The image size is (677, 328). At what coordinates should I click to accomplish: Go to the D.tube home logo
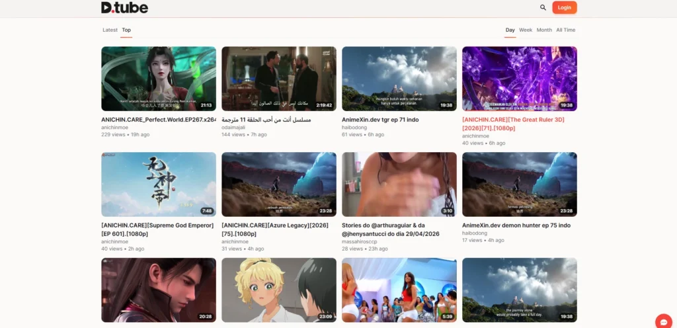click(x=125, y=7)
